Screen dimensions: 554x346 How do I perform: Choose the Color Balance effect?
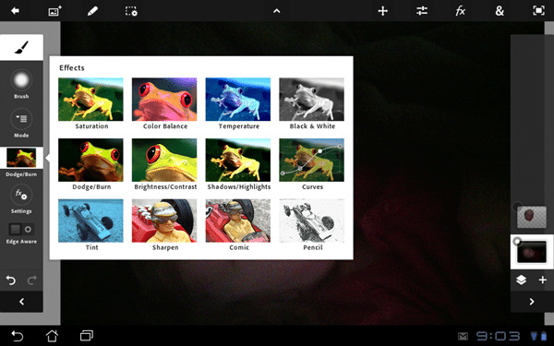tap(164, 103)
